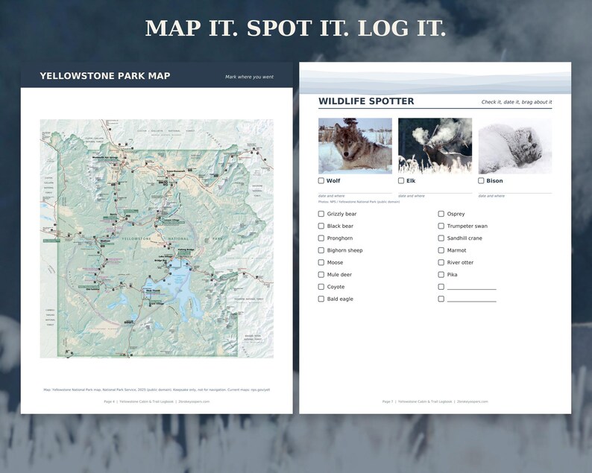Click the 'Page 7' footer text
This screenshot has width=592, height=473.
click(388, 401)
